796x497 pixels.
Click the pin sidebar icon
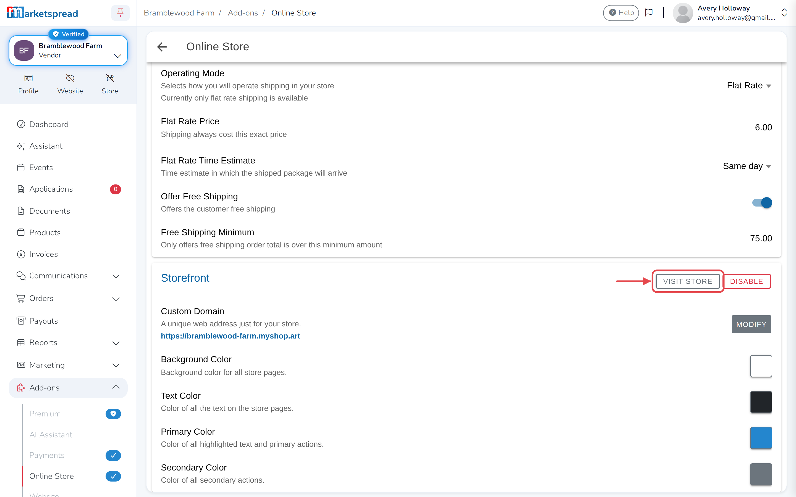pos(121,13)
